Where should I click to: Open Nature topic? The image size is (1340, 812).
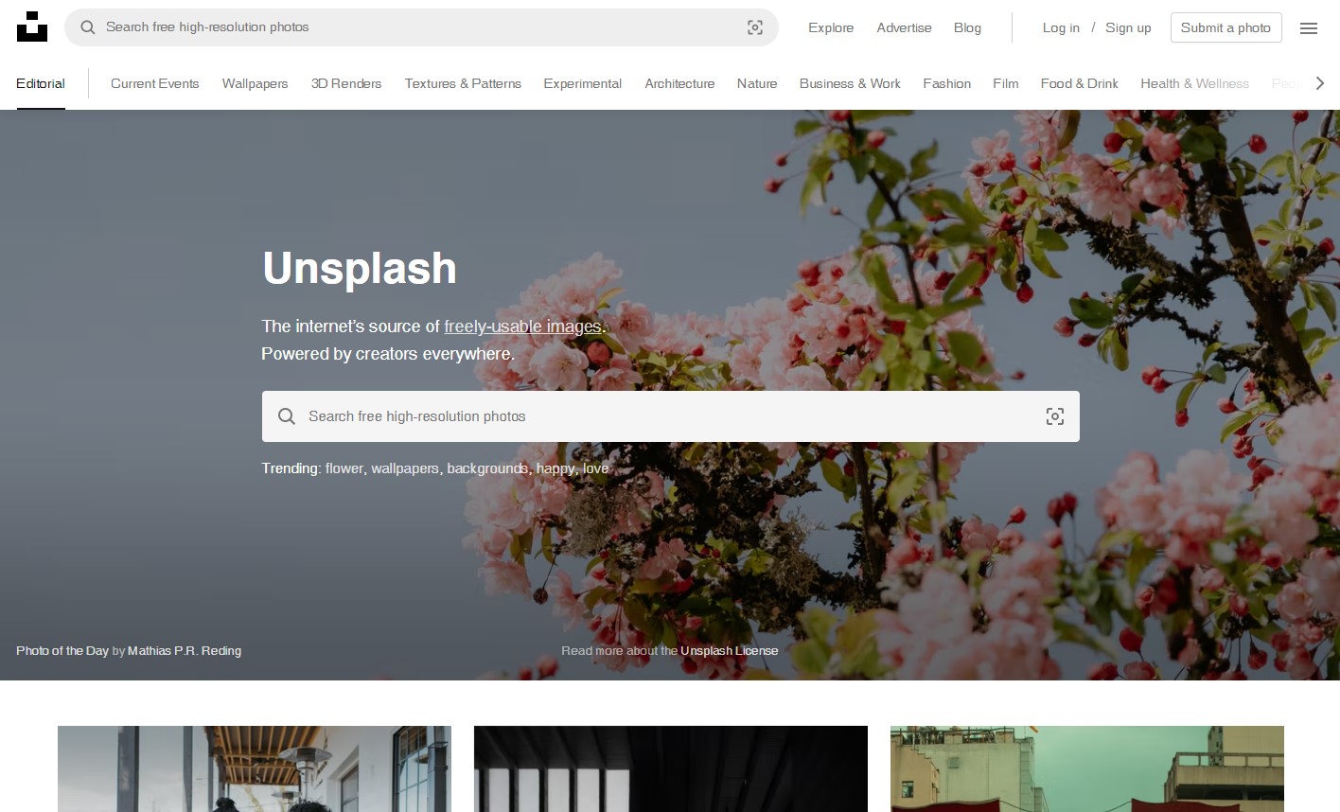click(x=757, y=83)
